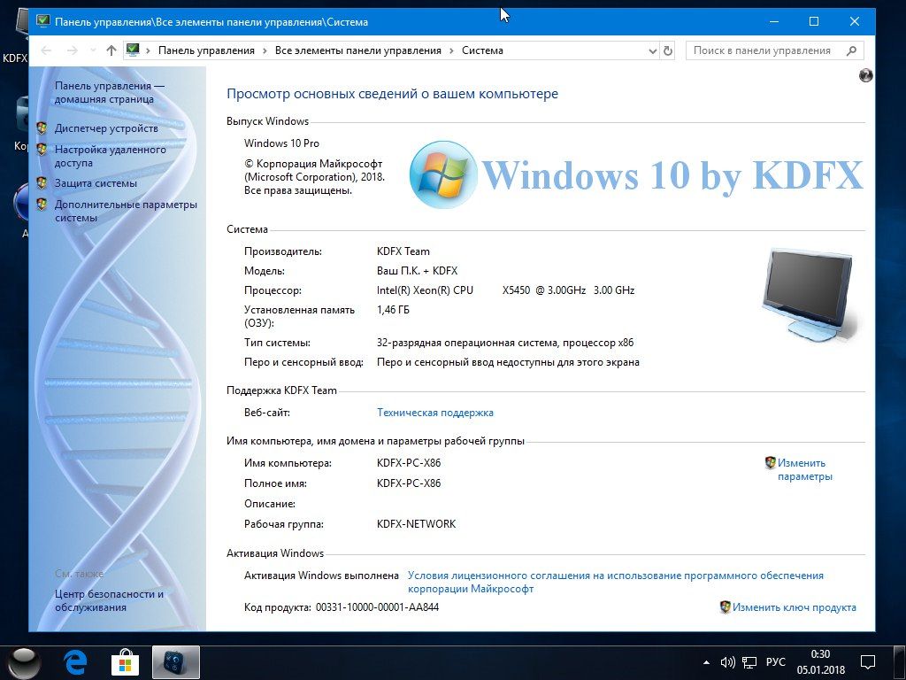Open 'Техническая поддержка' website link
906x680 pixels.
pyautogui.click(x=435, y=413)
